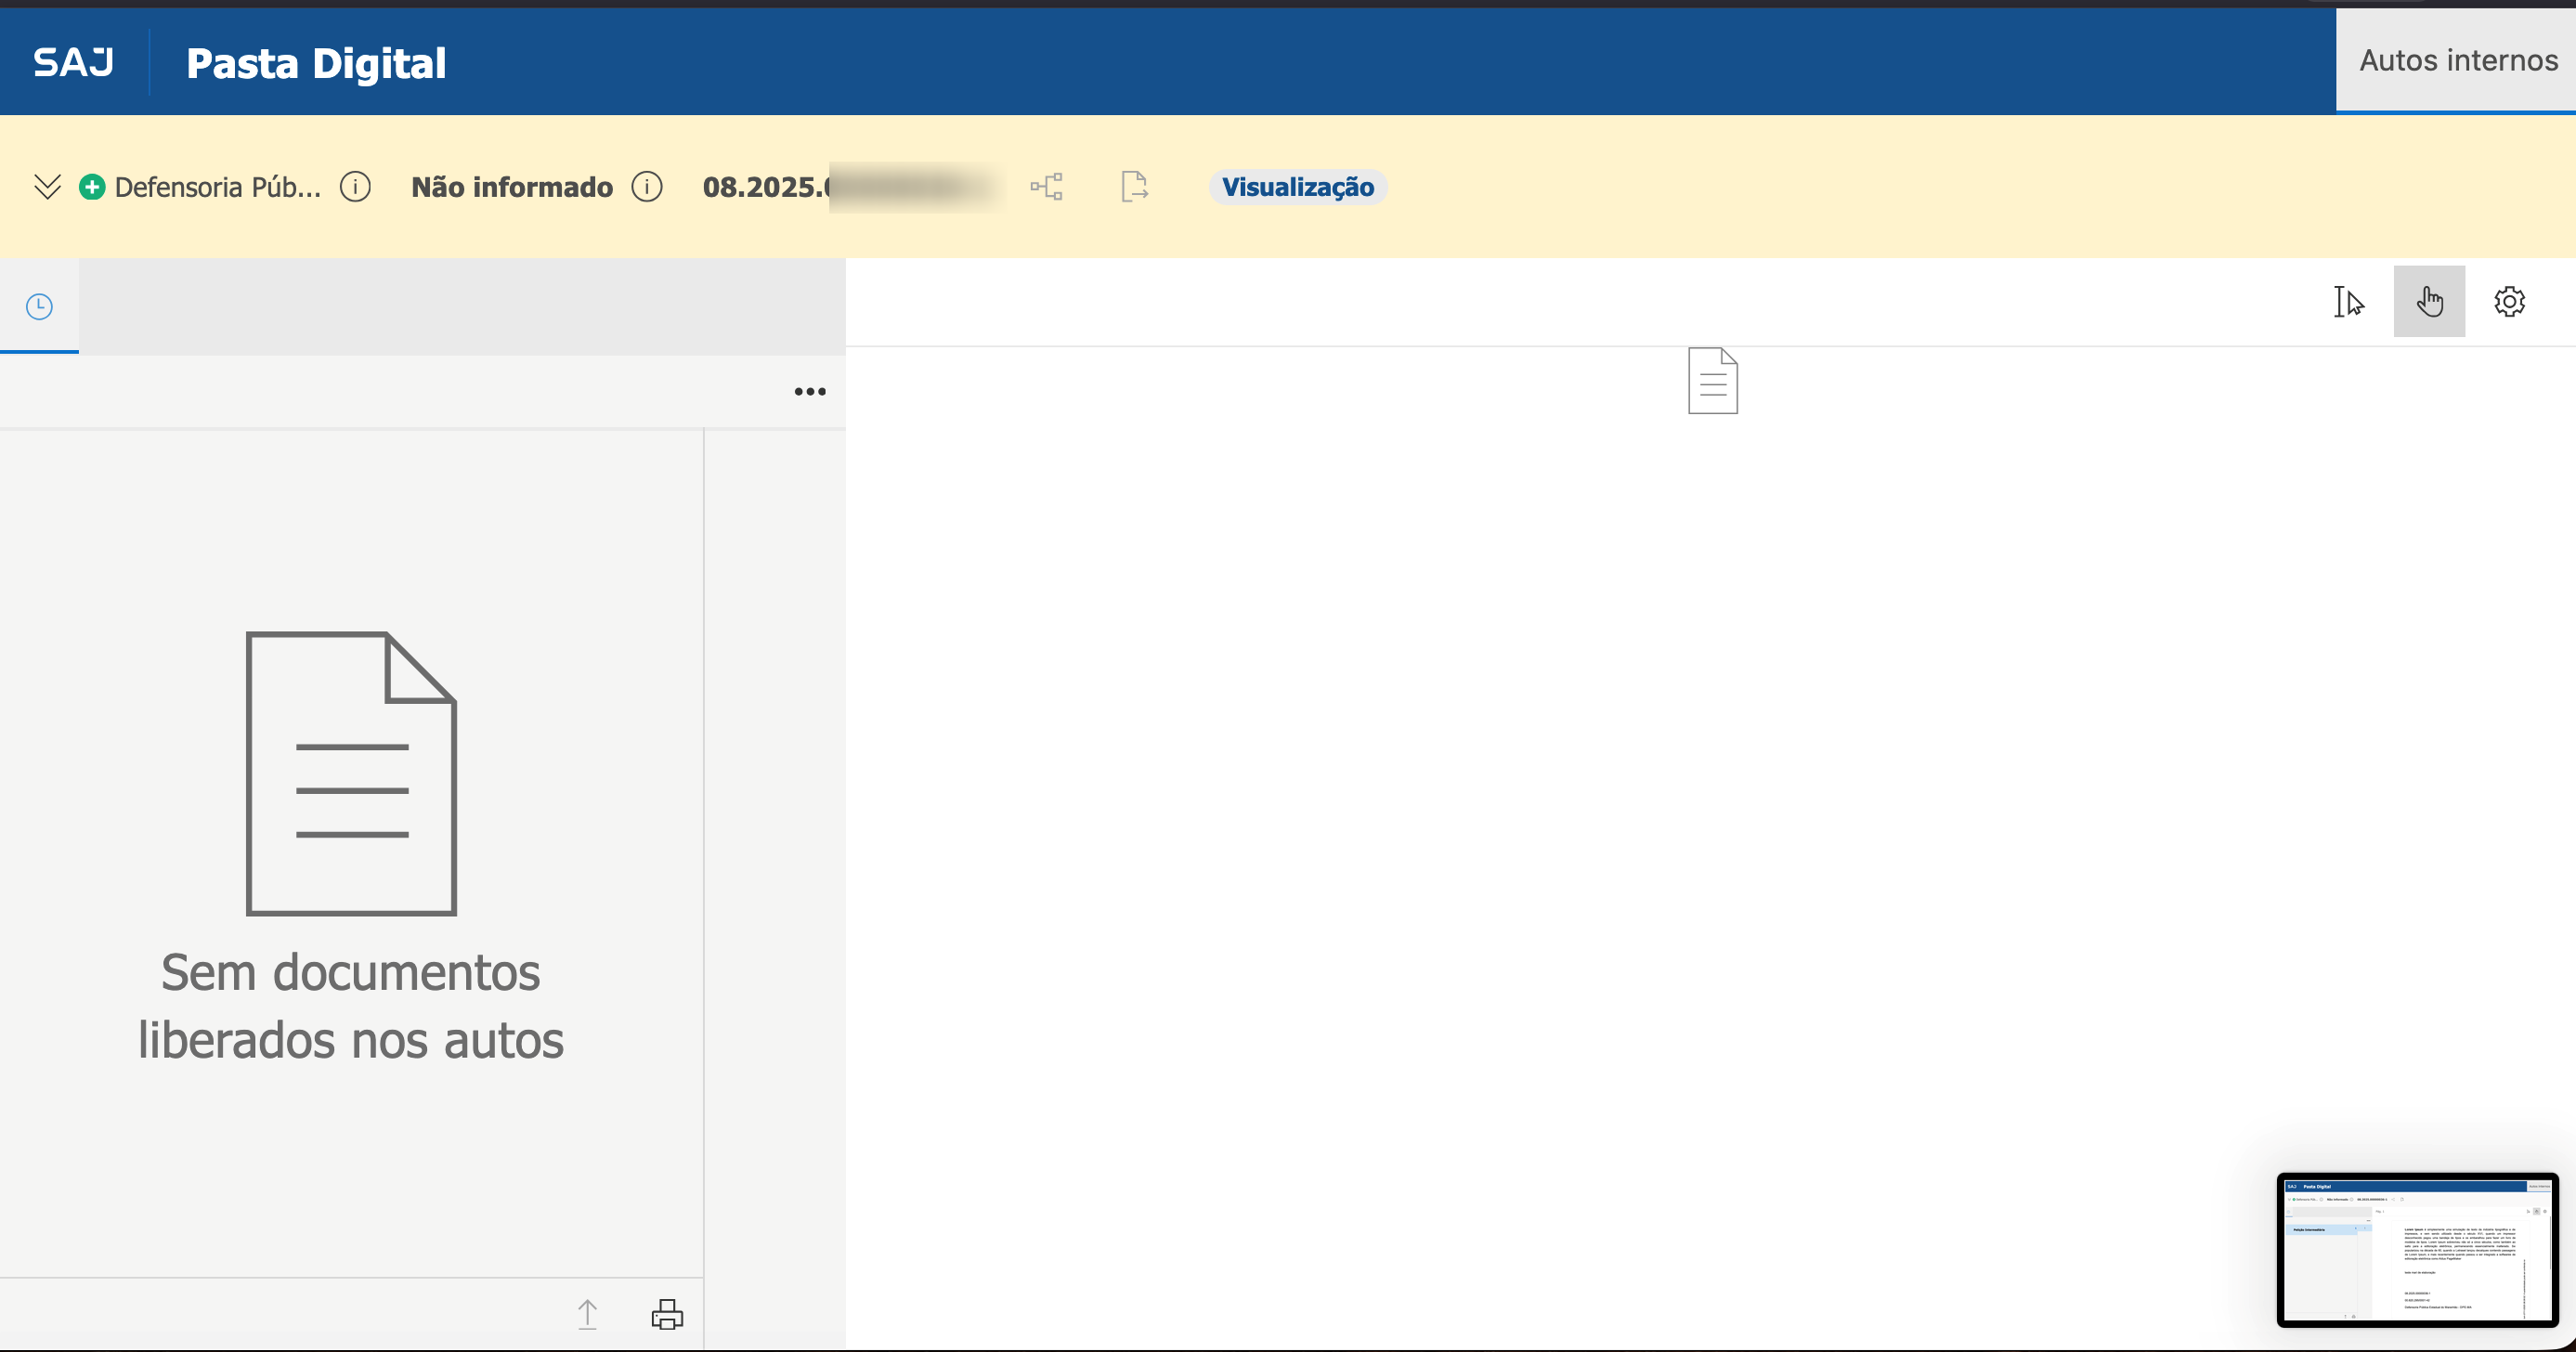Click the upload arrow icon
This screenshot has height=1352, width=2576.
588,1314
